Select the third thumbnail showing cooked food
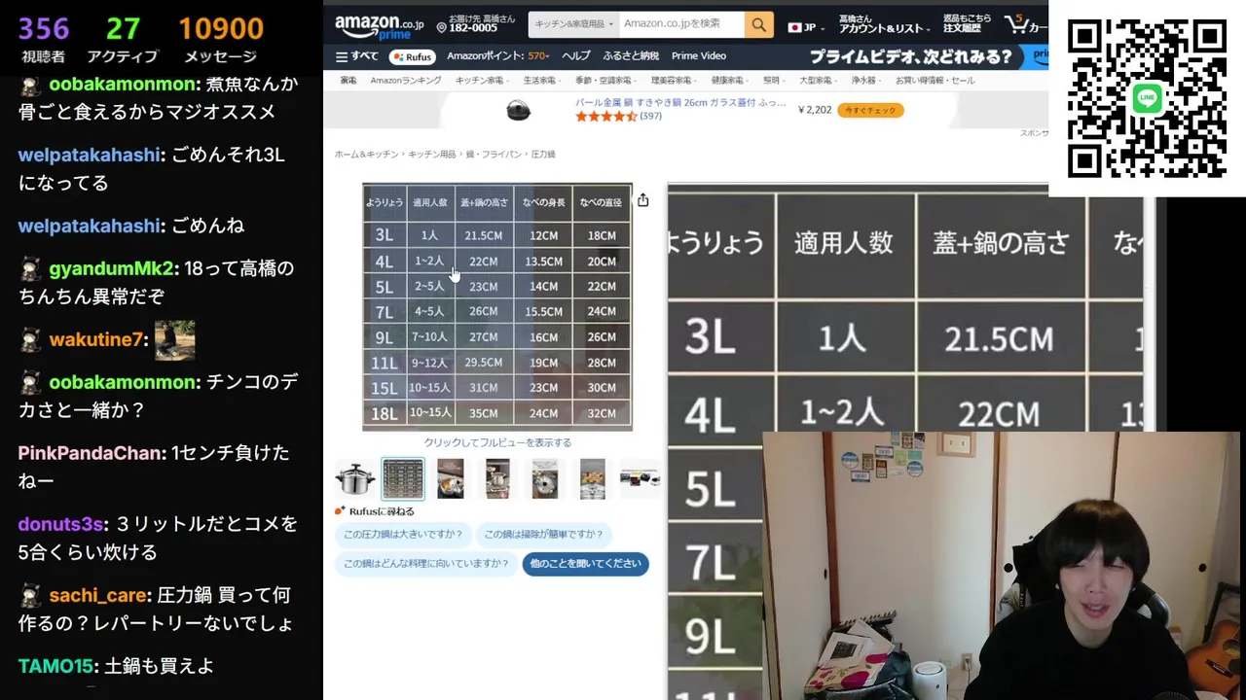This screenshot has width=1246, height=700. click(x=451, y=478)
